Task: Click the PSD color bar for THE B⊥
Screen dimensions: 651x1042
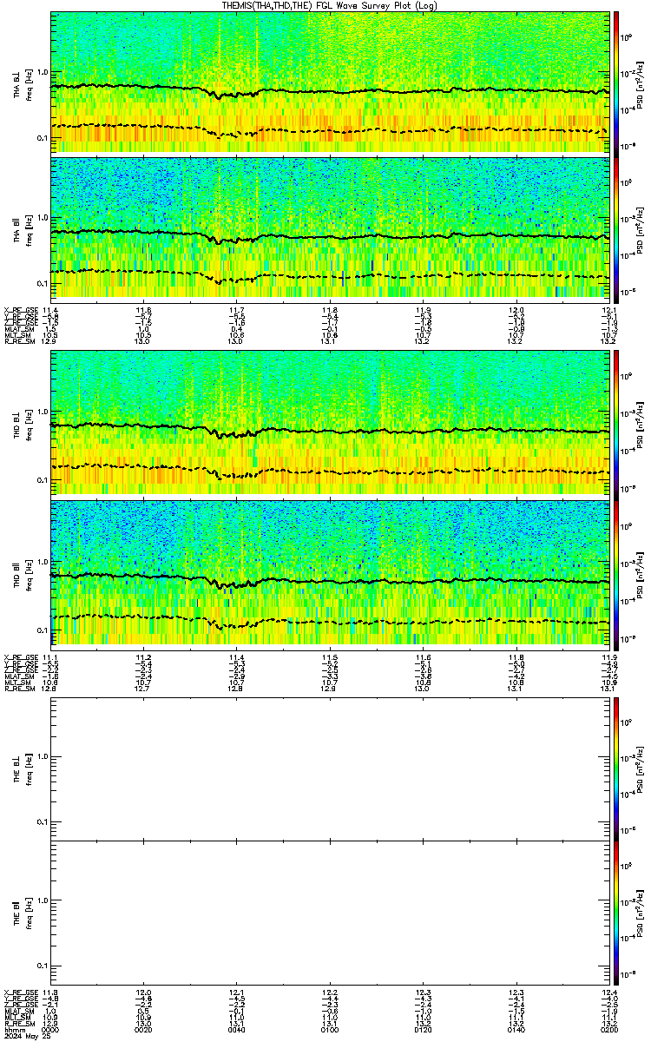Action: click(x=615, y=768)
